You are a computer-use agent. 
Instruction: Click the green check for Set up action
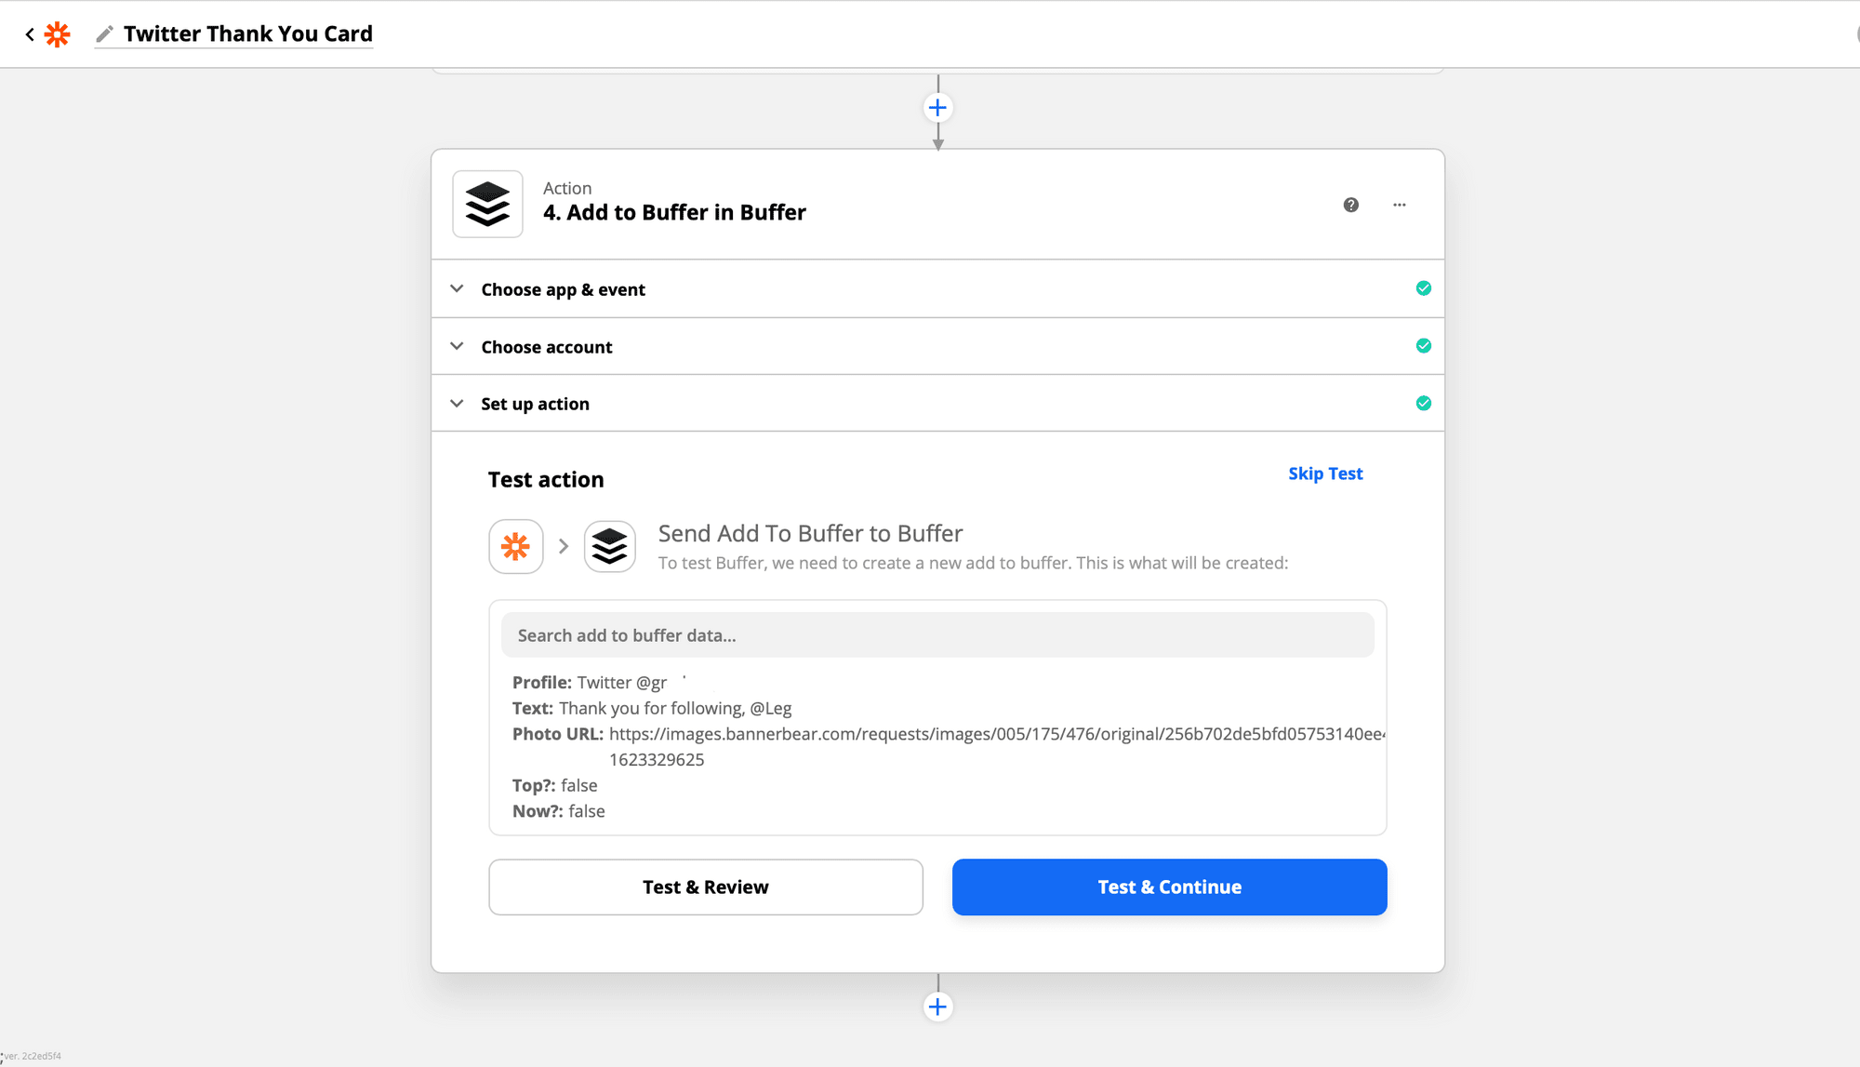click(x=1423, y=403)
